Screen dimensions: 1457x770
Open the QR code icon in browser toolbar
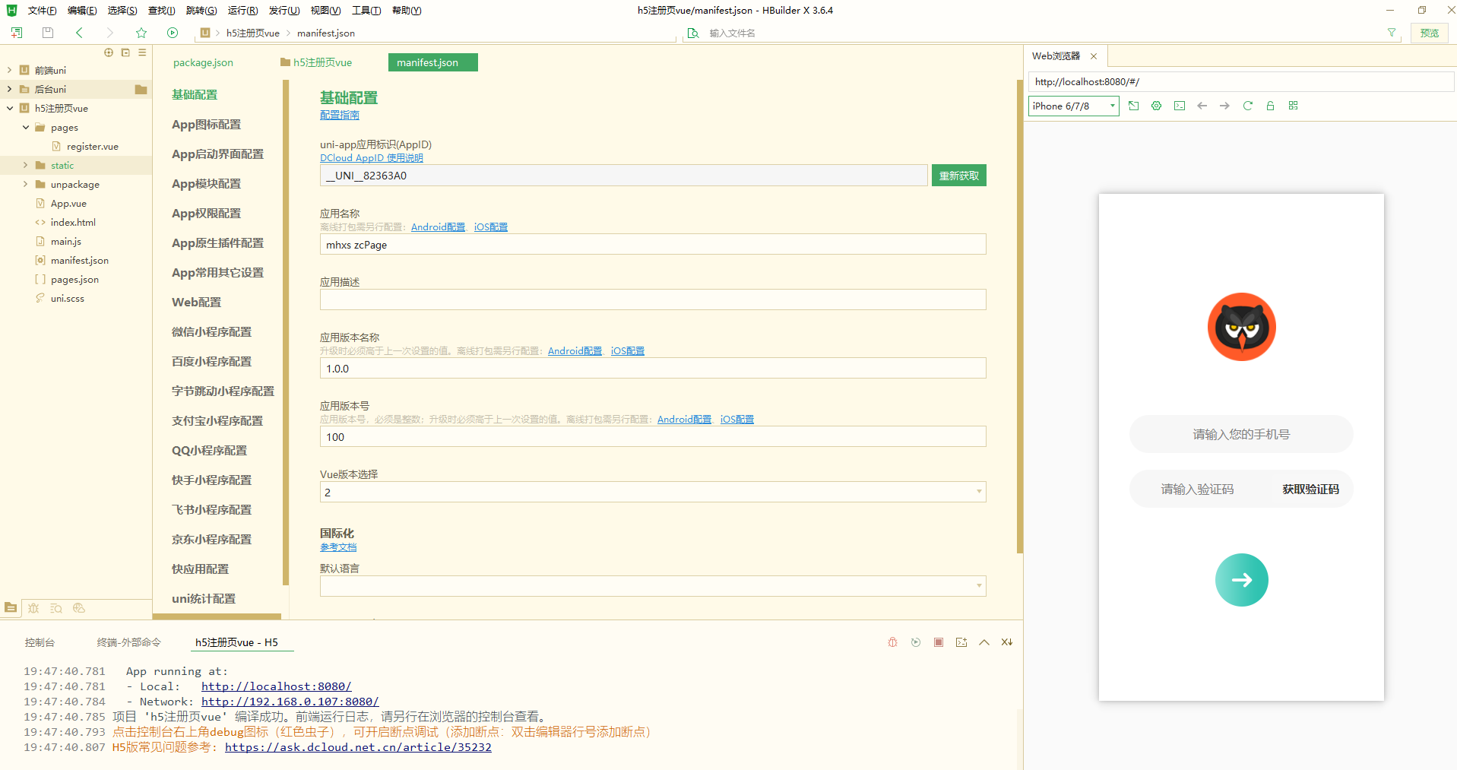[x=1293, y=106]
